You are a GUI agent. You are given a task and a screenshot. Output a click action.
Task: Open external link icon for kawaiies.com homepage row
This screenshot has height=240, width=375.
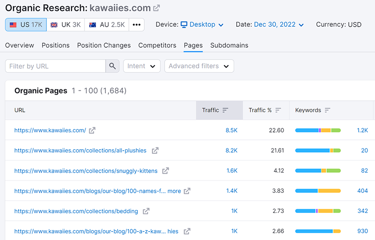pyautogui.click(x=92, y=131)
